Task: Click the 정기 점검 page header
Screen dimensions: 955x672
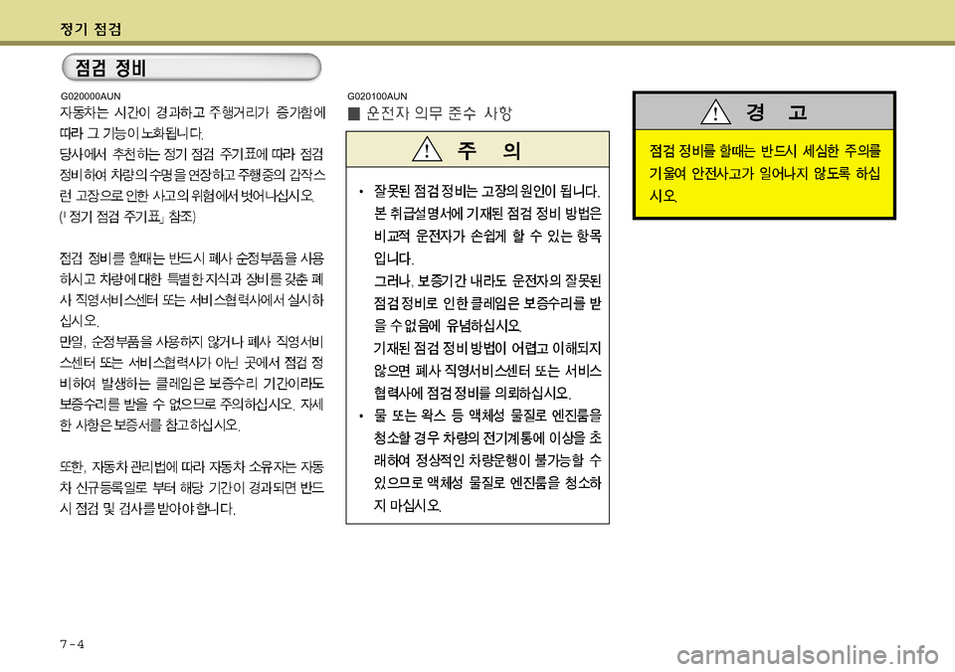Action: click(x=91, y=29)
